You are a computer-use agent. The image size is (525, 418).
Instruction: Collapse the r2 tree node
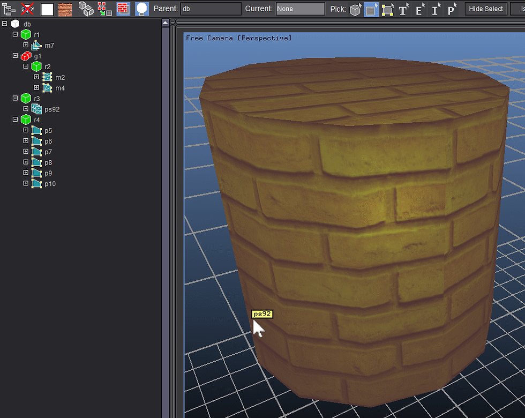point(26,66)
